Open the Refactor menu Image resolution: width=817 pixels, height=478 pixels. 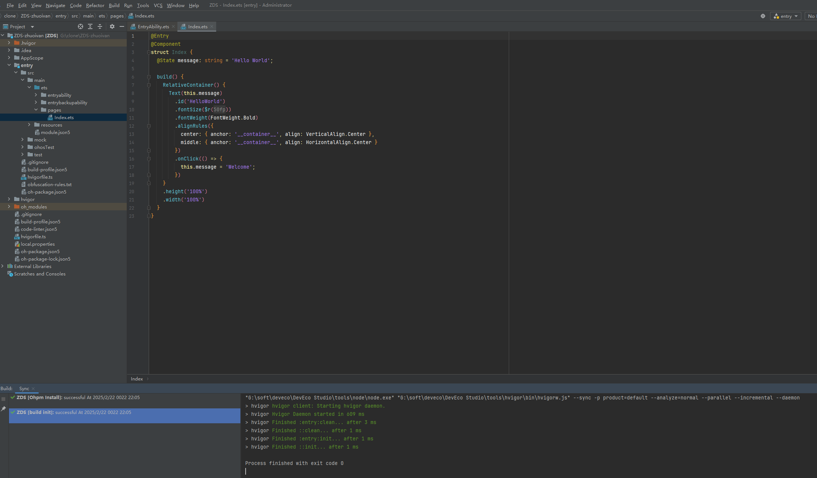coord(95,5)
